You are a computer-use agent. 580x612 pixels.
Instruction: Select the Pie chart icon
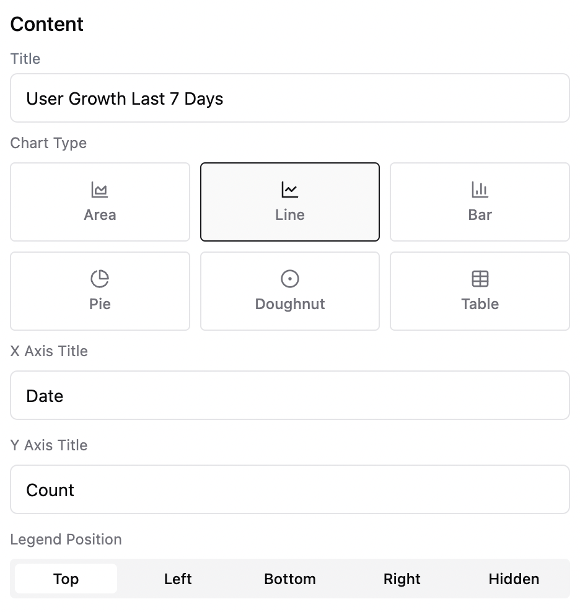coord(100,279)
